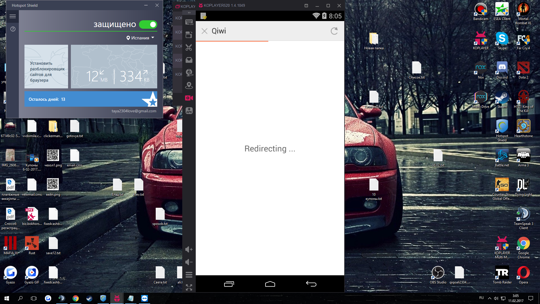Screen dimensions: 540x304
Task: Click the KOPLAYER install APK icon
Action: coord(189,111)
